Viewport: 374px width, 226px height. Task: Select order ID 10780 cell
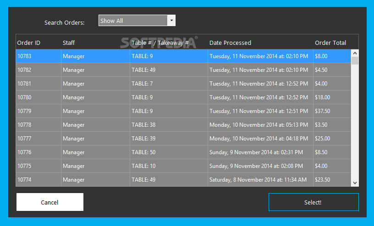[x=38, y=97]
